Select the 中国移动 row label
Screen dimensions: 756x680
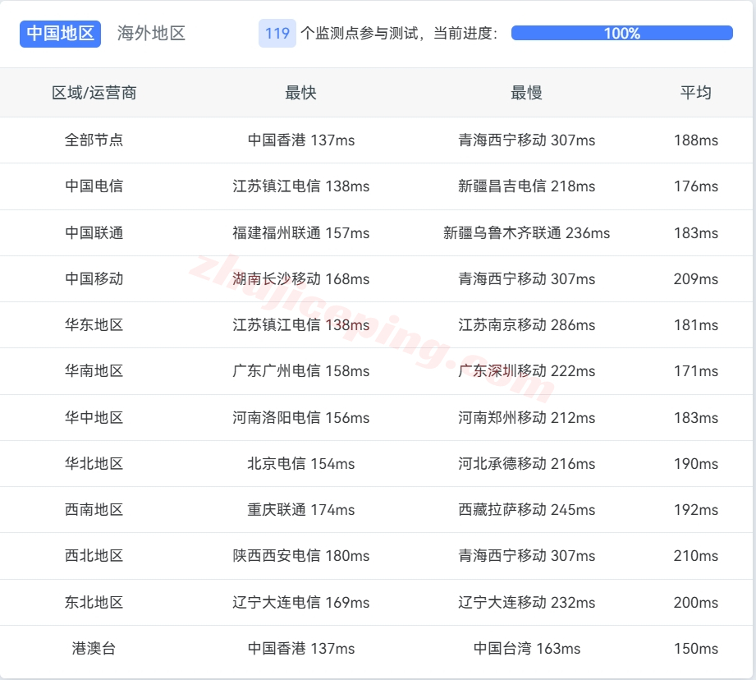(94, 278)
